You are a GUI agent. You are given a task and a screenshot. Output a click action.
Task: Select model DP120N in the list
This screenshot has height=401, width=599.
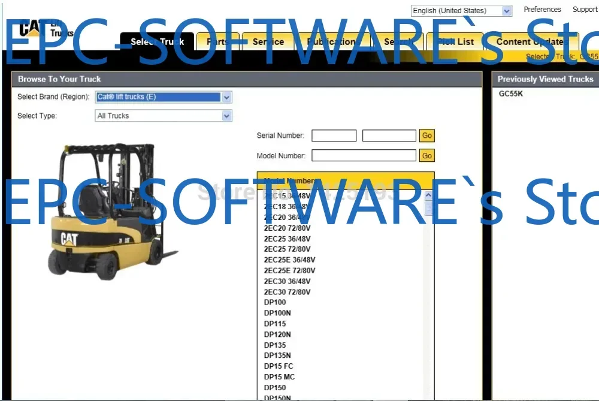pos(277,334)
